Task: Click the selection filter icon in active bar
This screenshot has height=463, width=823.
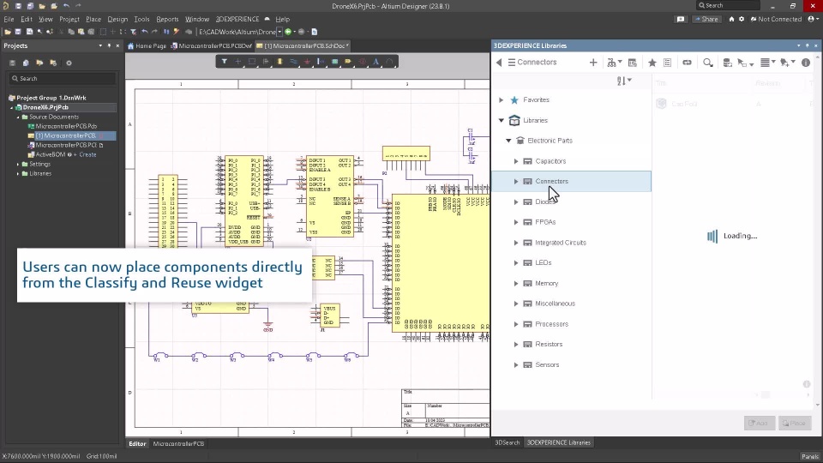Action: pos(224,62)
